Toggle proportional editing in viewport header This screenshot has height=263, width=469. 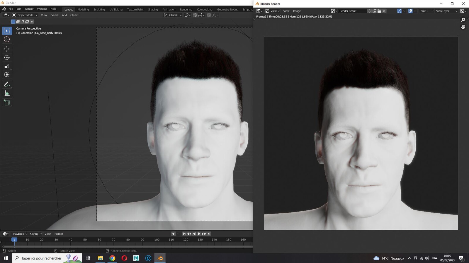click(209, 15)
